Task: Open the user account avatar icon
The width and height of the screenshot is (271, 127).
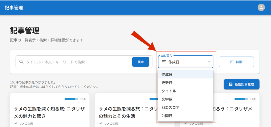Action: click(x=261, y=7)
